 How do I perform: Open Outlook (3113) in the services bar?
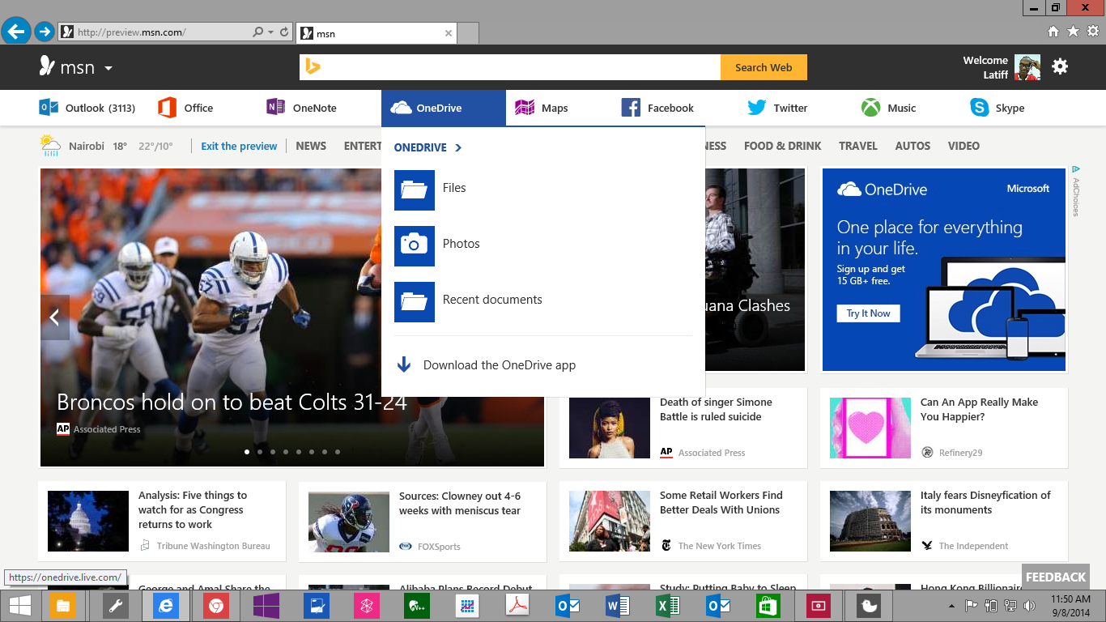pyautogui.click(x=87, y=108)
